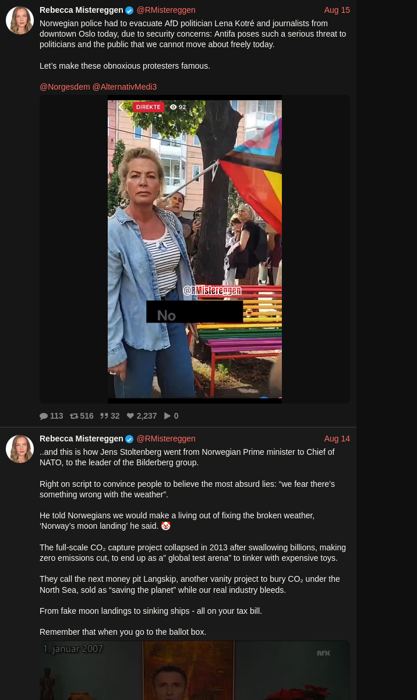Open the profile avatar on the Aug 14 post
Image resolution: width=417 pixels, height=700 pixels.
tap(20, 449)
